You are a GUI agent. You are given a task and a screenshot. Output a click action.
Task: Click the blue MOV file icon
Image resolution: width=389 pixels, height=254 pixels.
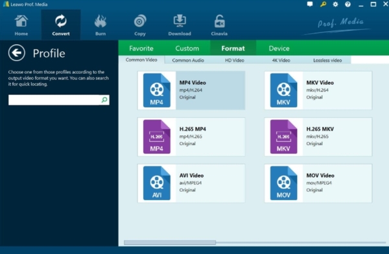[283, 183]
